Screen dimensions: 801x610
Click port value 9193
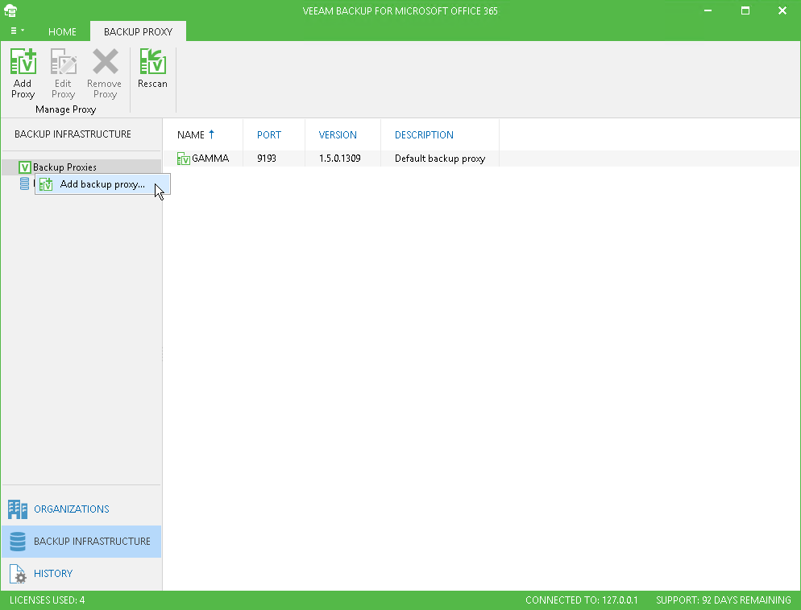(267, 158)
